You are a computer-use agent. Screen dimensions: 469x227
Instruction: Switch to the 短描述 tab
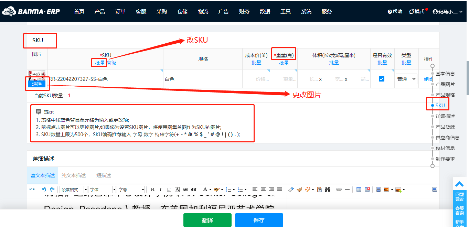[104, 175]
